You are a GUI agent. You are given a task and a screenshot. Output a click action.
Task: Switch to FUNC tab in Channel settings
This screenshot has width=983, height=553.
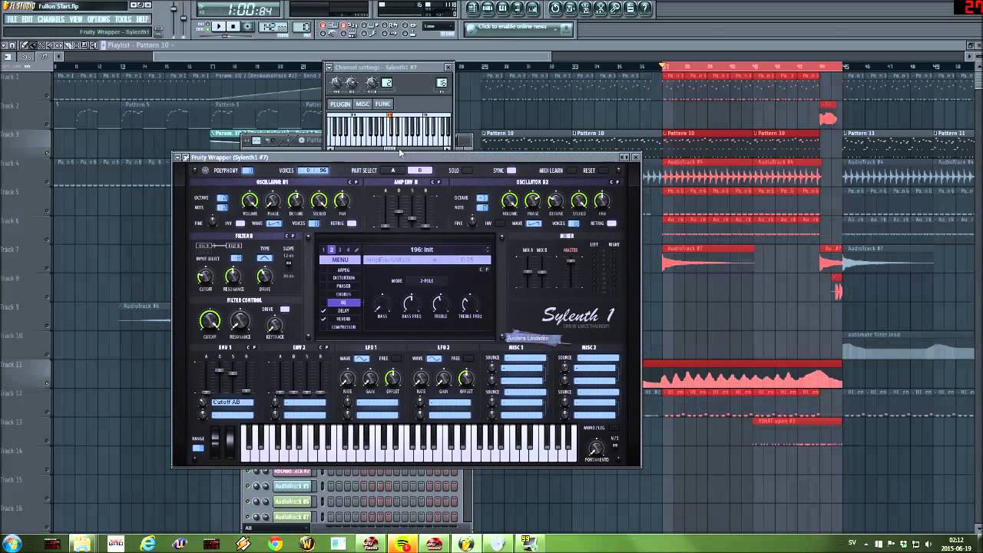point(382,104)
